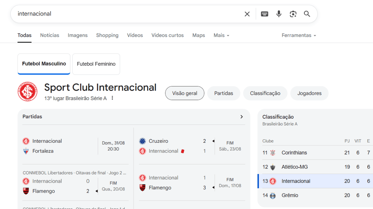Start voice search with the microphone
373x209 pixels.
279,14
